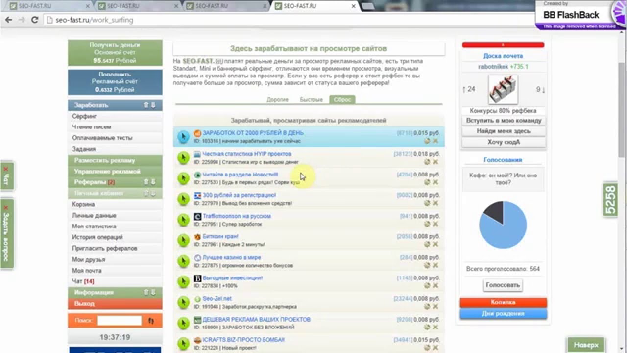Click green cursor icon for ЗАРАБОТОК ОТ 2000 РУБЛЕЙ
Image resolution: width=627 pixels, height=353 pixels.
point(183,137)
